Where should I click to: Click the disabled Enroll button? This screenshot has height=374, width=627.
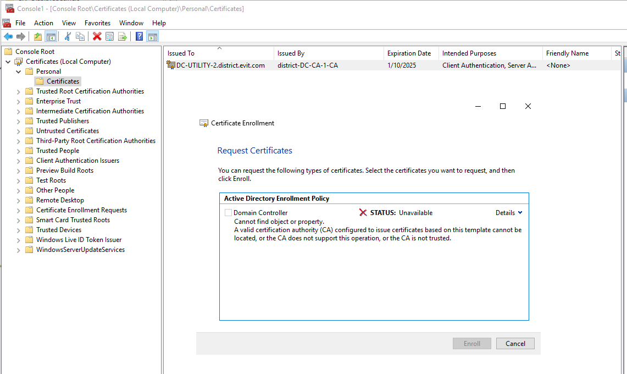click(x=472, y=344)
